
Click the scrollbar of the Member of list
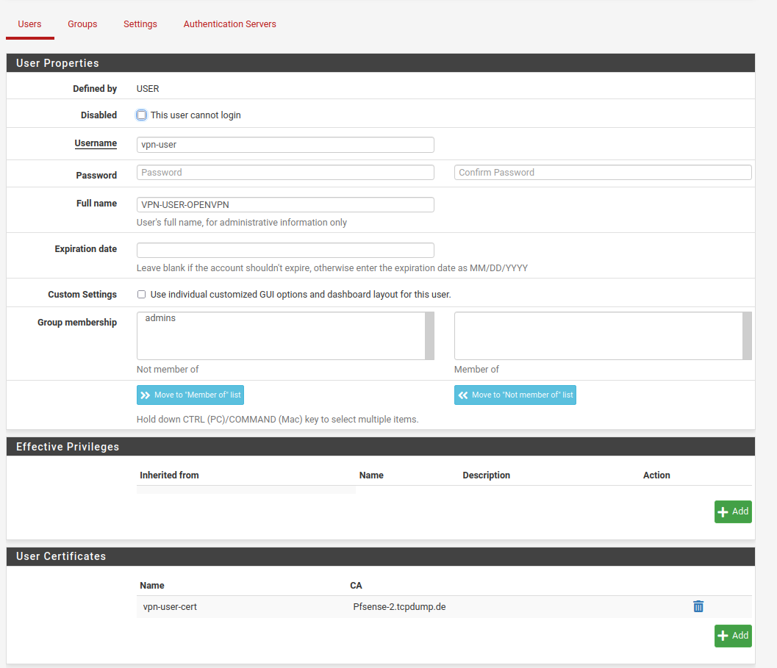click(747, 336)
